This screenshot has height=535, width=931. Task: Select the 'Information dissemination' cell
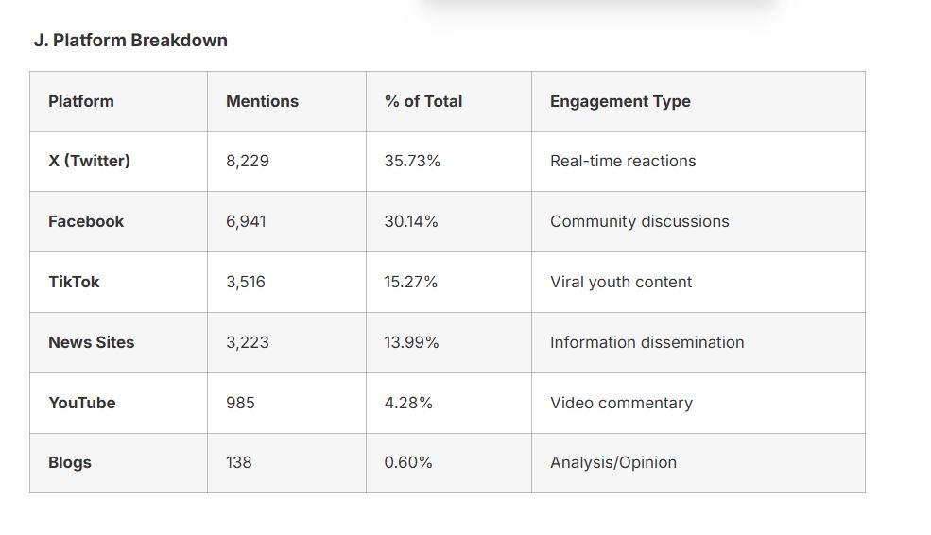tap(647, 342)
